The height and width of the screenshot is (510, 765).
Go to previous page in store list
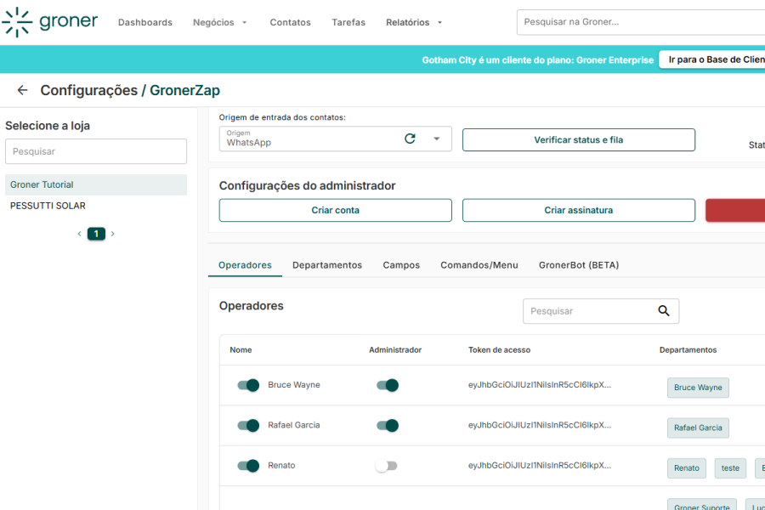coord(79,234)
